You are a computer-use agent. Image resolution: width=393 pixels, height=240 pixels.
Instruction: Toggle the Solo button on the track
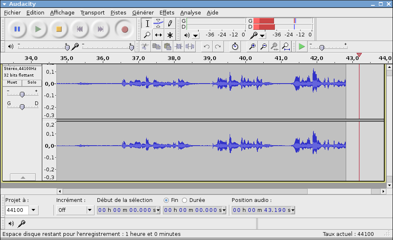coord(32,82)
